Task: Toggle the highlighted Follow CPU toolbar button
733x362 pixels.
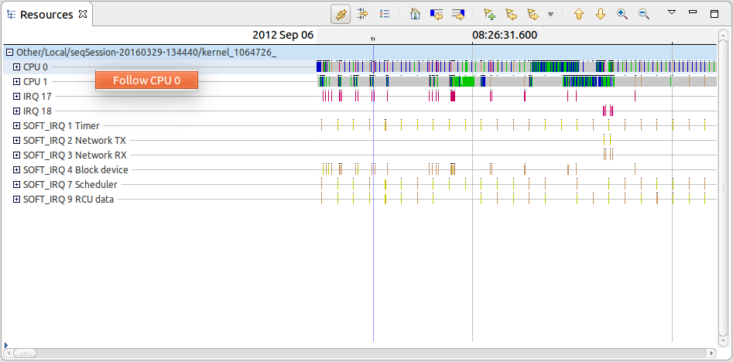Action: (341, 15)
